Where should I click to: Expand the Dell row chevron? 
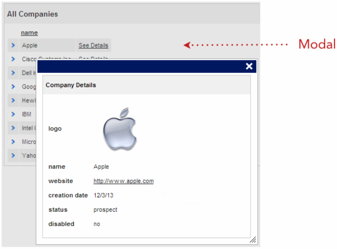tap(13, 73)
